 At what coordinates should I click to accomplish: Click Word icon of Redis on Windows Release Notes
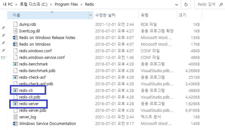coord(16,38)
